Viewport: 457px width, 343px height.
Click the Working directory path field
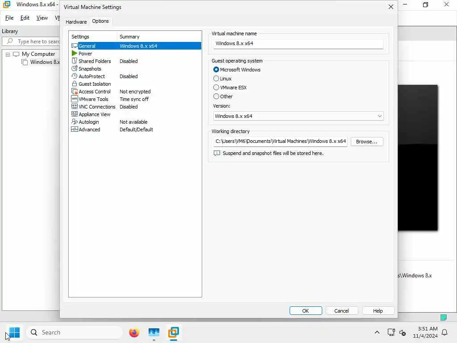coord(280,142)
